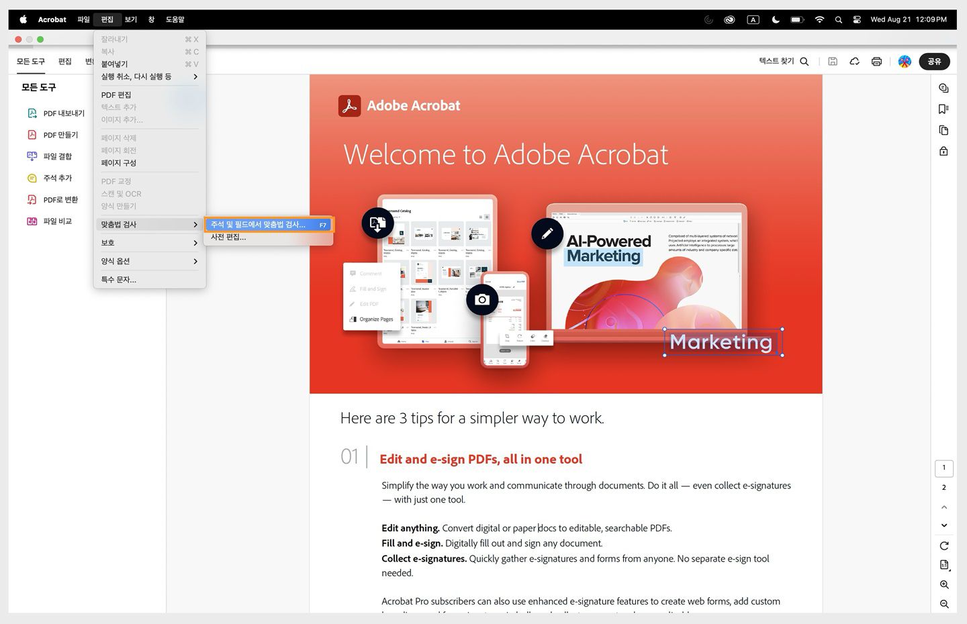Start the 파일 비교 tool
The width and height of the screenshot is (967, 624).
click(49, 221)
